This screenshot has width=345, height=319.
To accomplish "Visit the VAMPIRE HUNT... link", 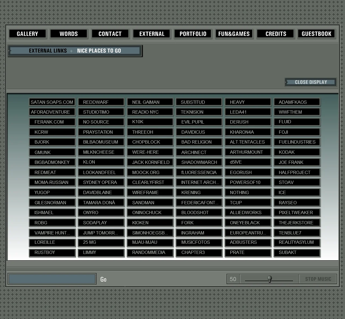I will (52, 233).
